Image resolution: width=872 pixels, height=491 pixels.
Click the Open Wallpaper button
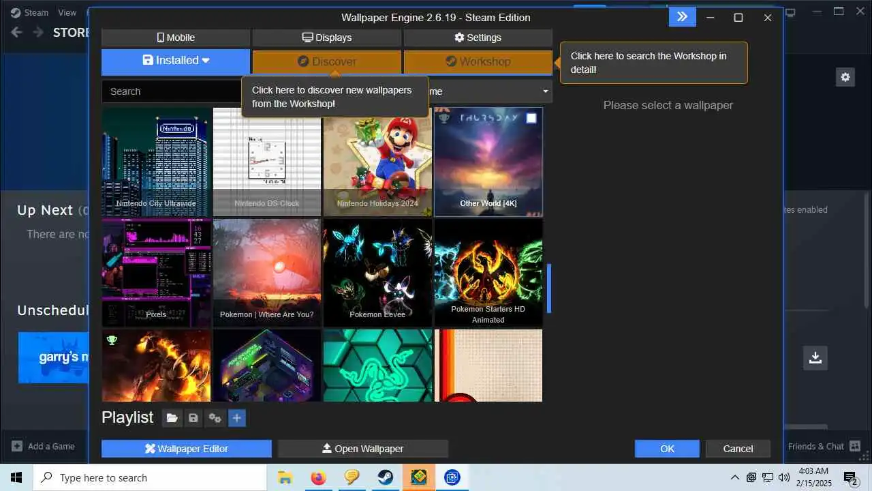tap(363, 449)
